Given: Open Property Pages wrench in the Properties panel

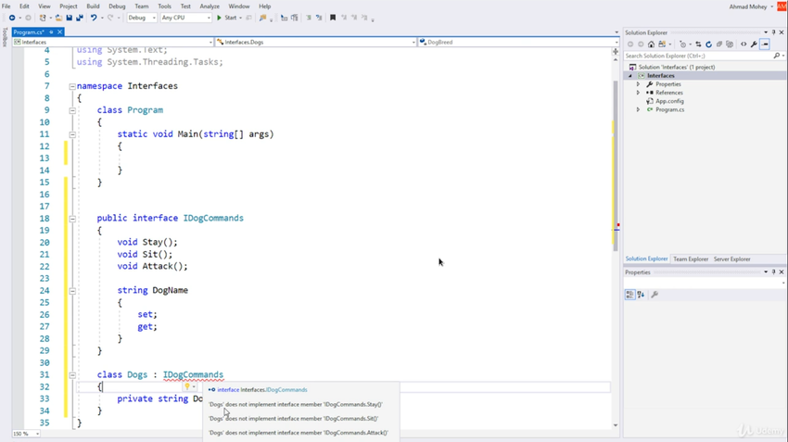Looking at the screenshot, I should [x=655, y=295].
